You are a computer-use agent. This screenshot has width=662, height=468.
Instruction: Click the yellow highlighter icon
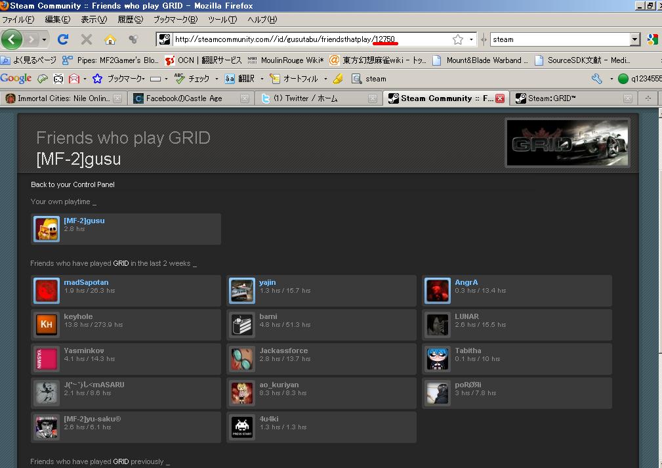pyautogui.click(x=338, y=79)
